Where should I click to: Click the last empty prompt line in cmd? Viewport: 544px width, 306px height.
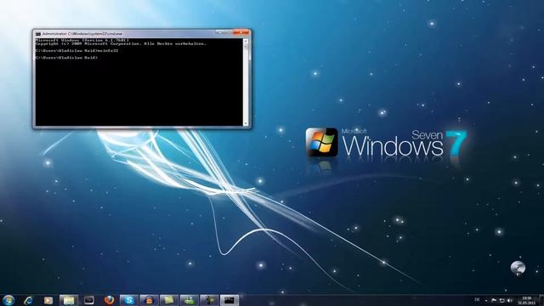66,58
